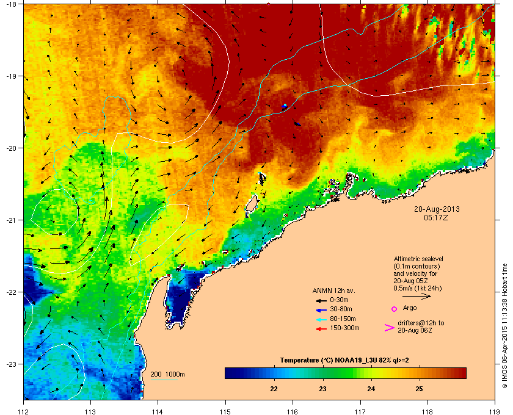Click the 119 longitude axis label
Screen dimensions: 513x415
coord(495,412)
